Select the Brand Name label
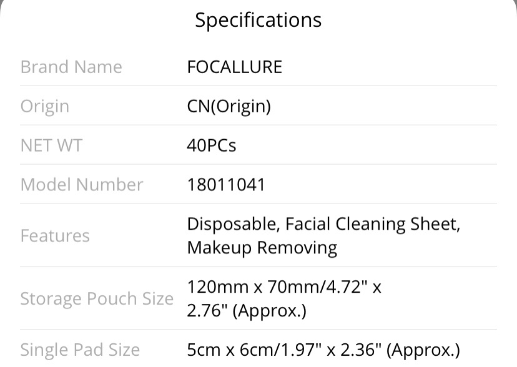Screen dimensions: 517x367 [71, 67]
